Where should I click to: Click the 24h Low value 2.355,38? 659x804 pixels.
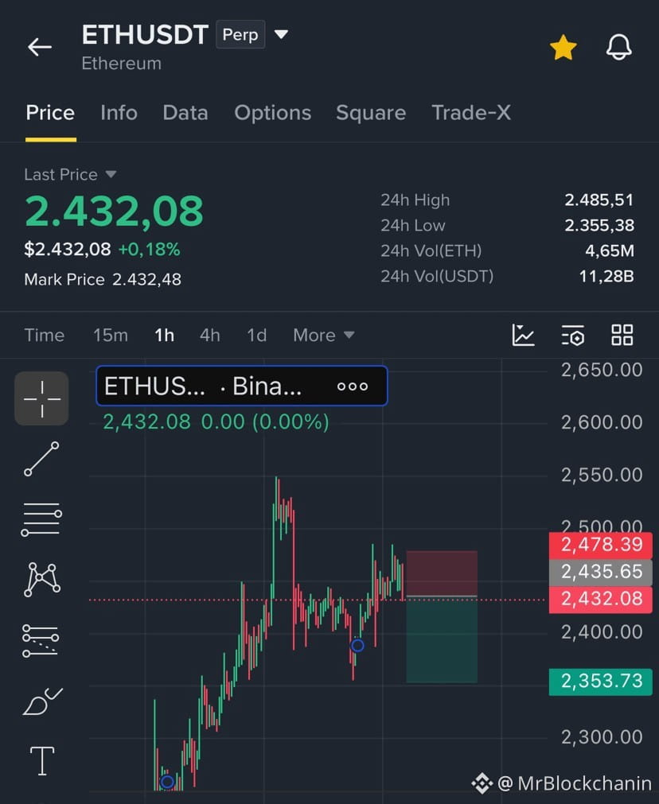(599, 225)
